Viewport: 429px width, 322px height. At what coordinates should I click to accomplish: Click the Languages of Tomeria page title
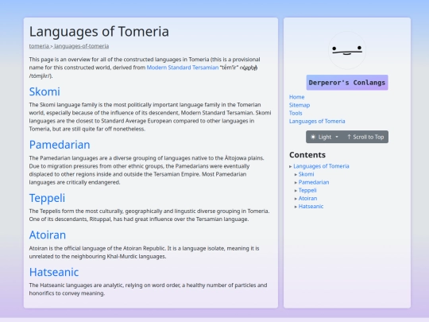click(x=99, y=32)
